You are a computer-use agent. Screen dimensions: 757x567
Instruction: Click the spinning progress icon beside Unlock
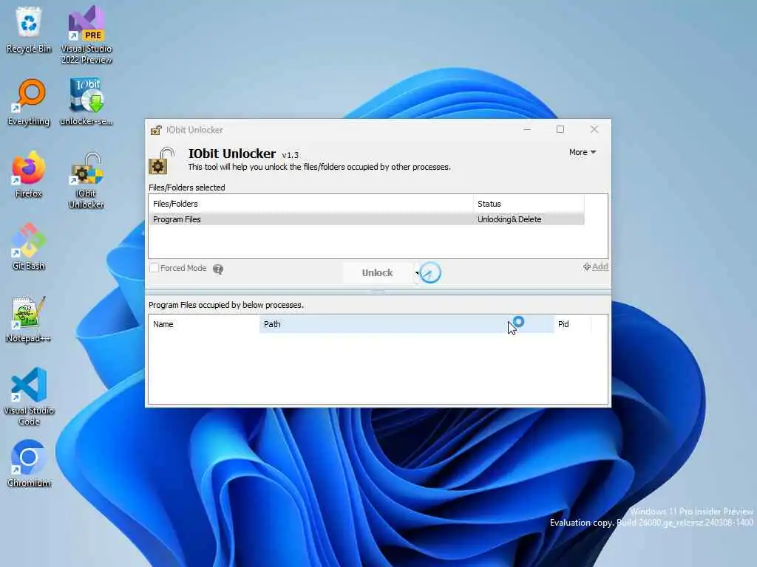tap(430, 273)
